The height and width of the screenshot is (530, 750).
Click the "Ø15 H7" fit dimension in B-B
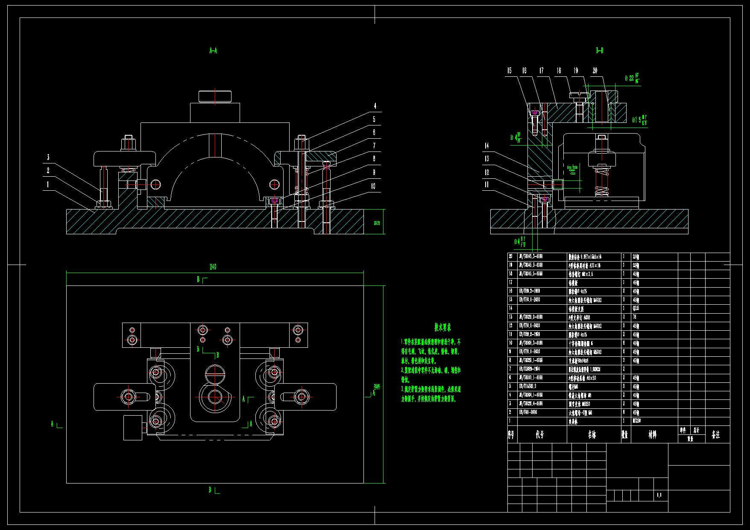pos(640,120)
